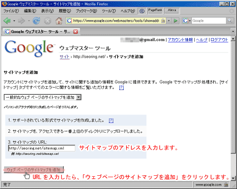The image size is (237, 189).
Task: Click the ウェブマスター ツール title text
Action: click(85, 48)
